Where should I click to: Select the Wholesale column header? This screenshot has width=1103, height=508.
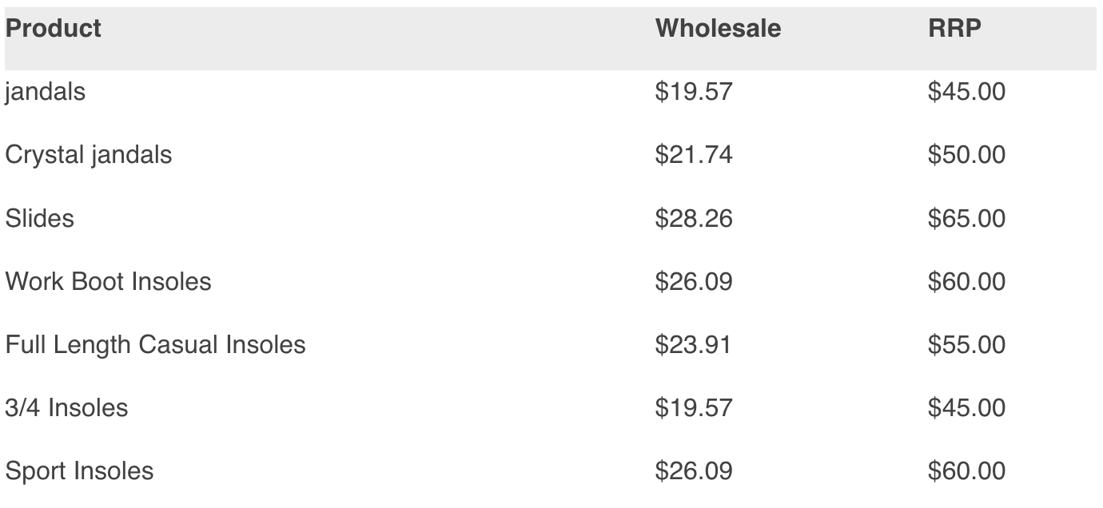(718, 29)
